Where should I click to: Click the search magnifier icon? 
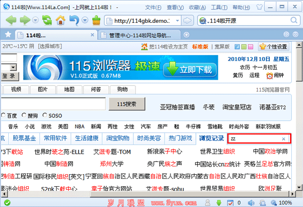[294, 20]
